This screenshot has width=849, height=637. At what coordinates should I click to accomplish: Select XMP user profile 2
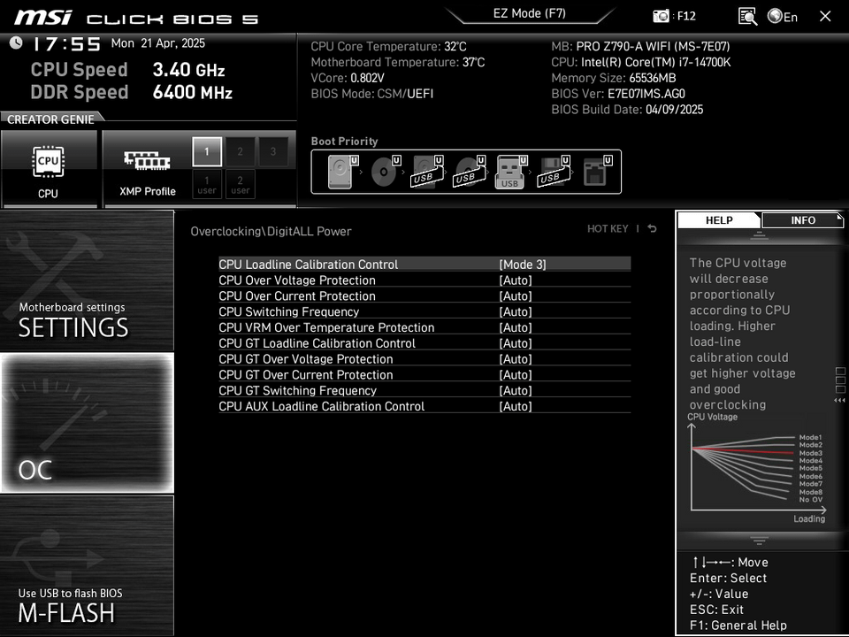coord(240,185)
